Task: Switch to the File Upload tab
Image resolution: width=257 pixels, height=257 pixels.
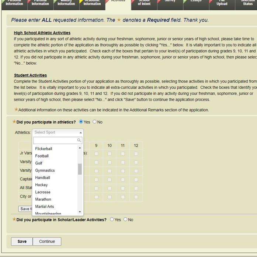Action: pyautogui.click(x=222, y=4)
